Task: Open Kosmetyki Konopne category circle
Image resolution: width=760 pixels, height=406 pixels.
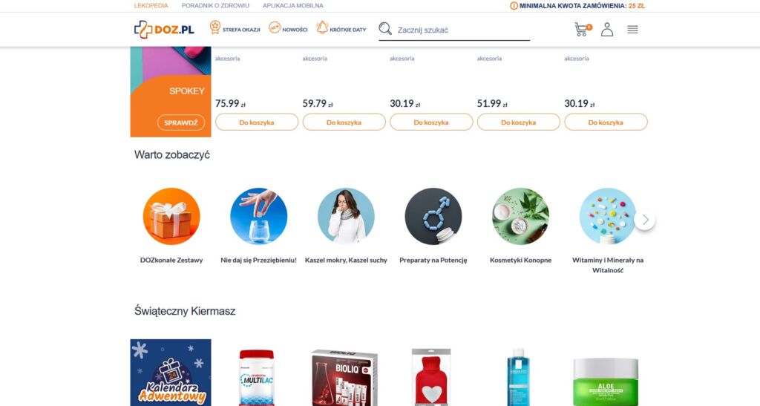Action: (520, 216)
